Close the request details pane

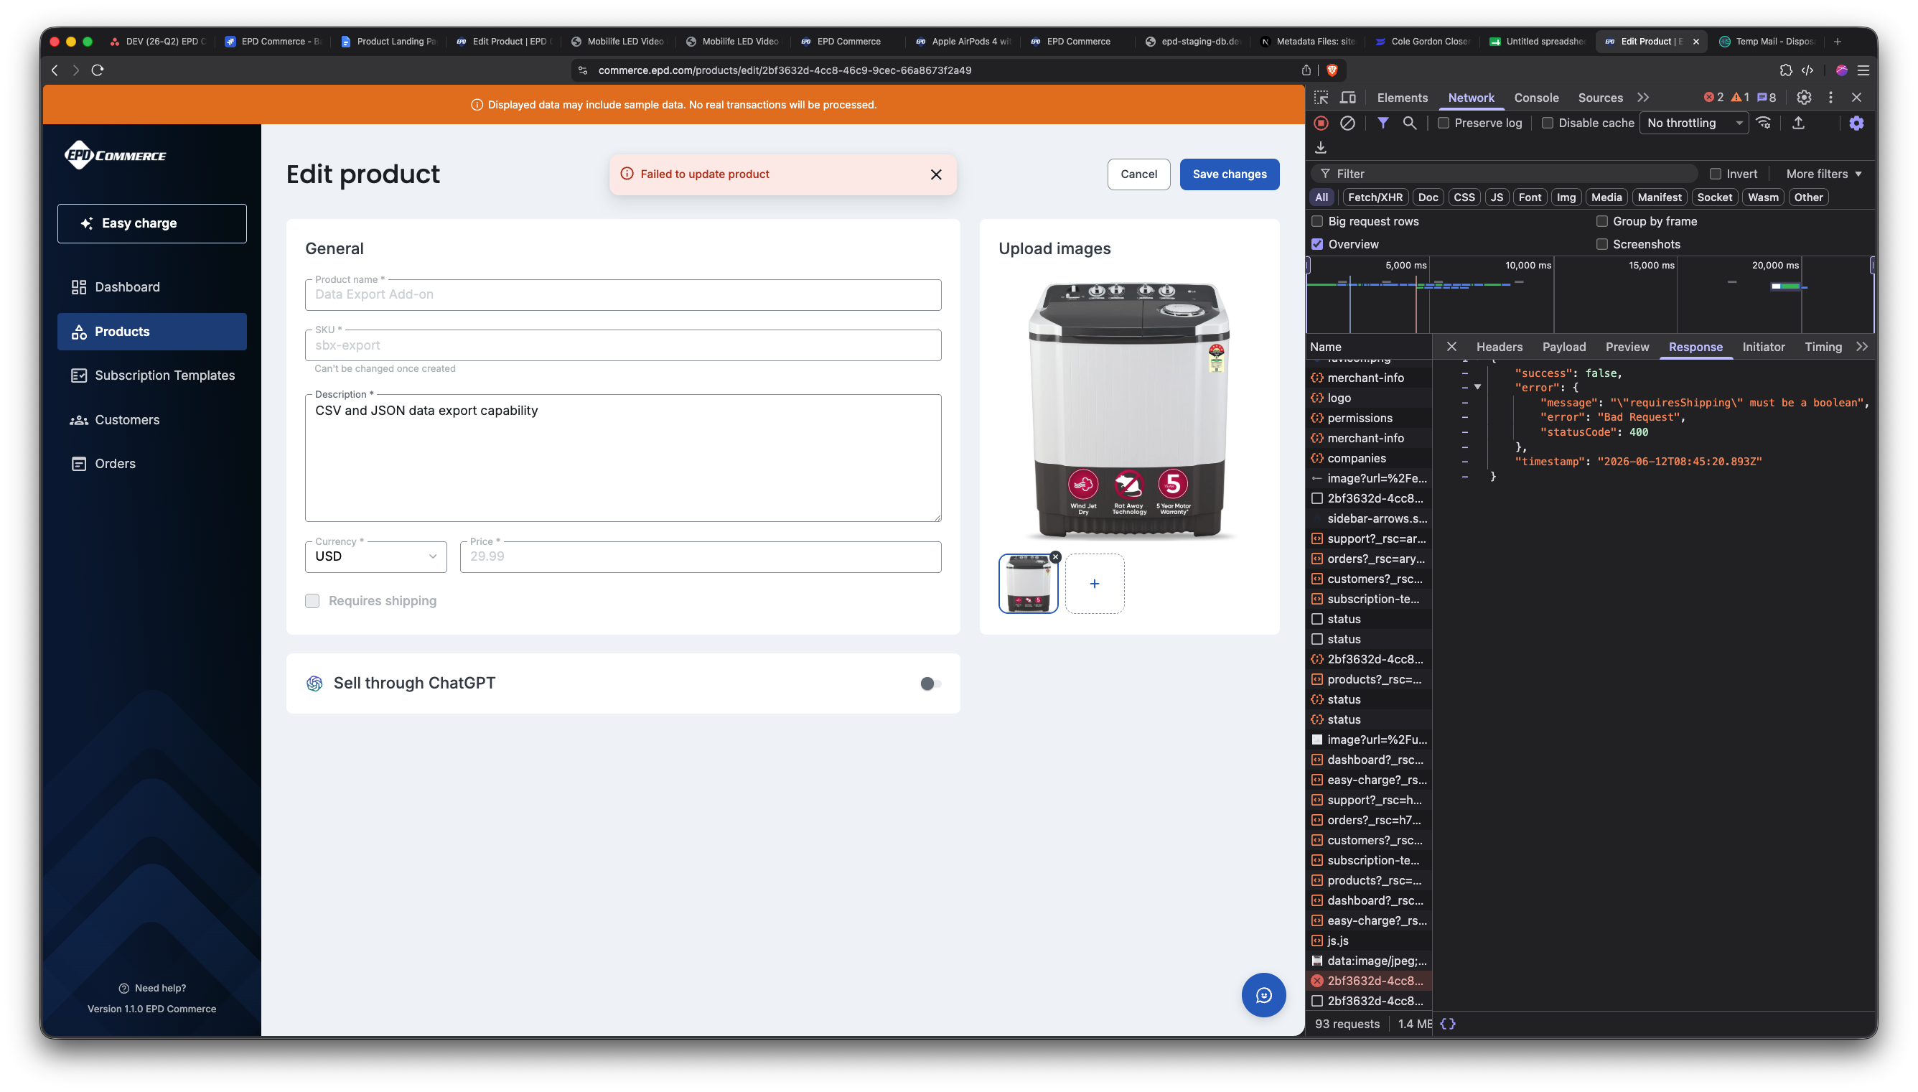coord(1451,347)
